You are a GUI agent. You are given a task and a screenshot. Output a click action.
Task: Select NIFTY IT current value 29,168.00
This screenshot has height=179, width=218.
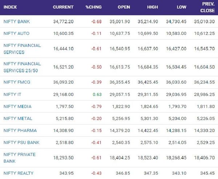click(x=63, y=94)
